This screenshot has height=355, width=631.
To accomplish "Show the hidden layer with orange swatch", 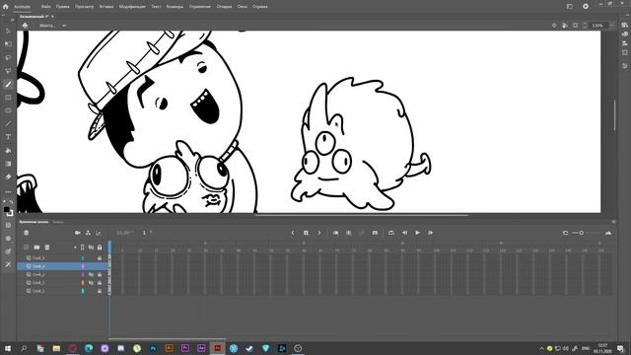I will pyautogui.click(x=91, y=283).
